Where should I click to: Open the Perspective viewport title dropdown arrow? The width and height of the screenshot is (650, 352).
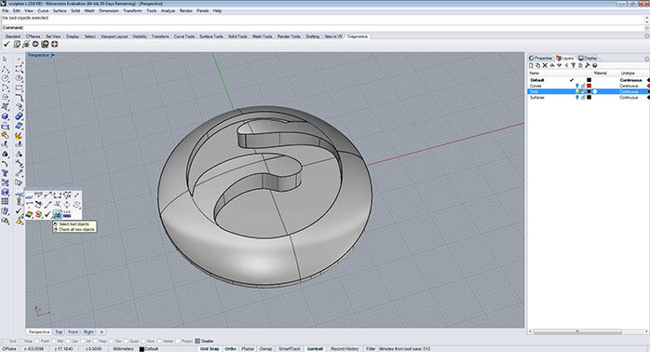tap(53, 55)
